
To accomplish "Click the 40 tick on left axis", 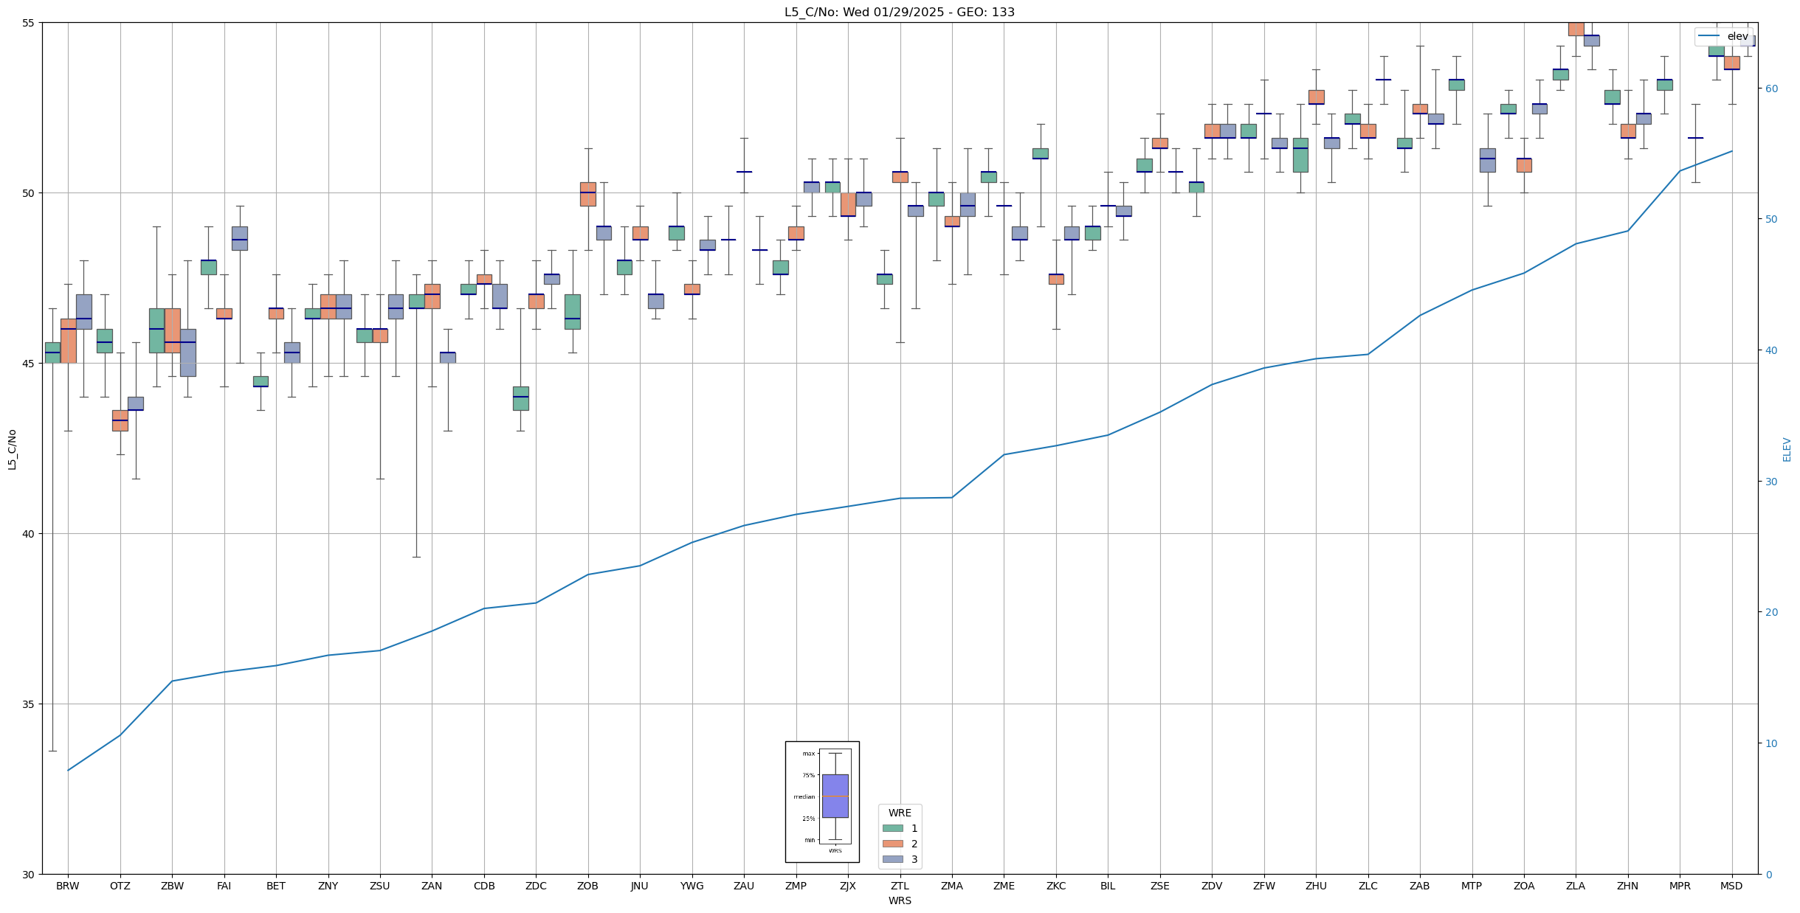I will tap(29, 534).
